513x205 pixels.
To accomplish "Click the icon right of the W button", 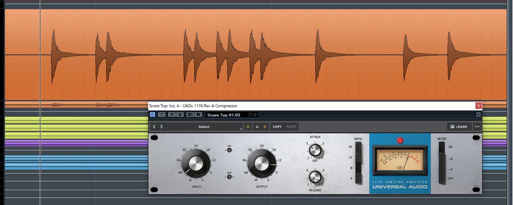I will click(190, 114).
